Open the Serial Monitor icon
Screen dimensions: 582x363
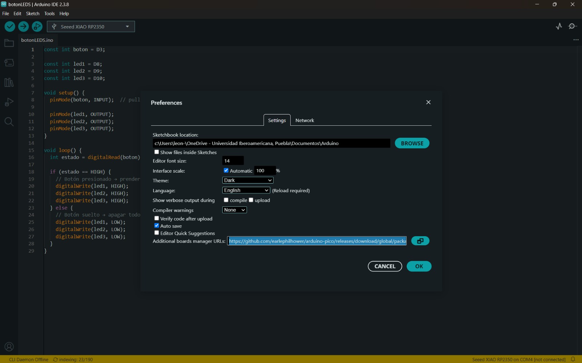pyautogui.click(x=573, y=26)
